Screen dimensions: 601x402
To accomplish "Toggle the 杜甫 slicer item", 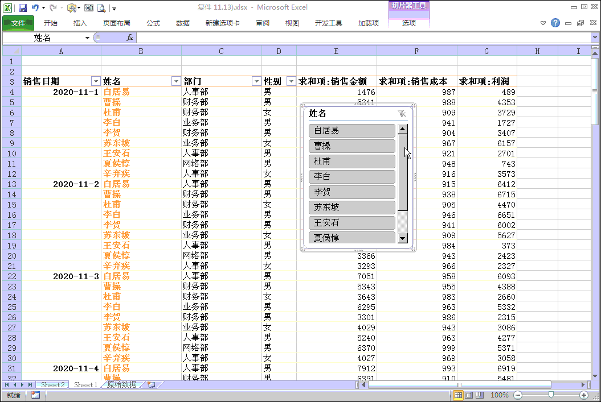I will [x=352, y=161].
